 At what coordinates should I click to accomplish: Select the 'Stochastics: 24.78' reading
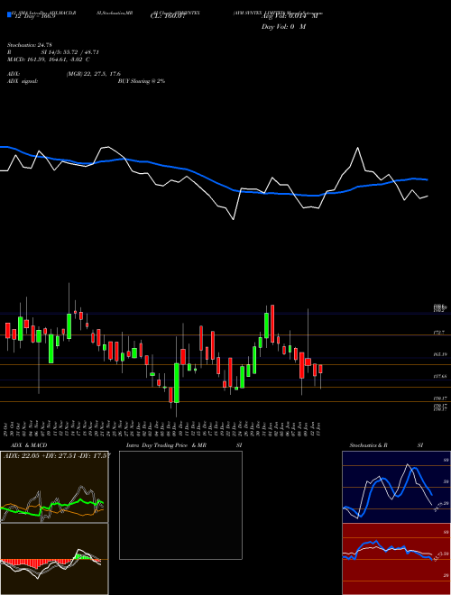[29, 46]
